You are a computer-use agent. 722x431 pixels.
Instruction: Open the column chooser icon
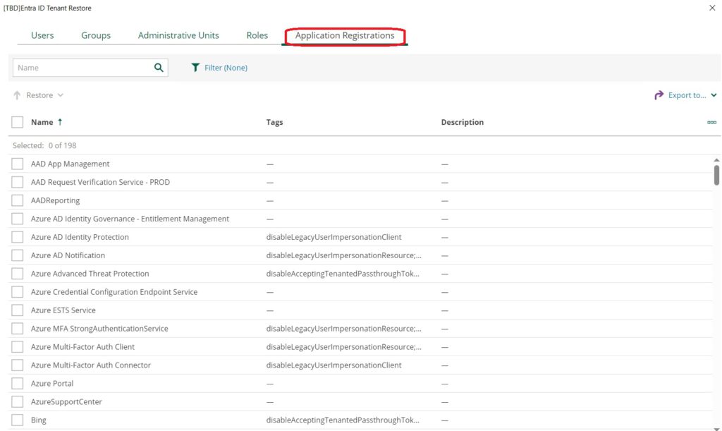click(x=711, y=122)
